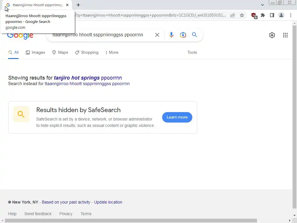Select the All results tab

13,52
